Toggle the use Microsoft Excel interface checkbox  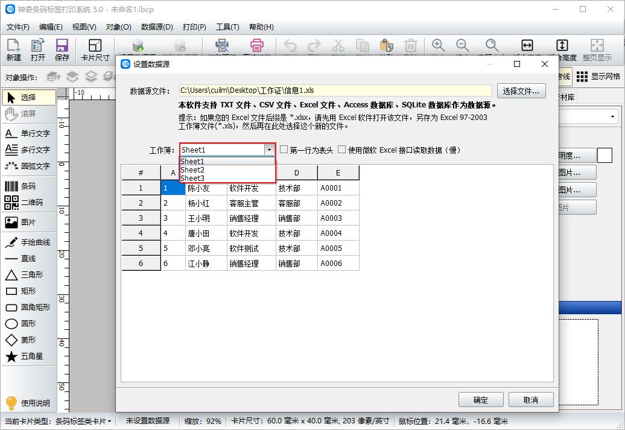coord(341,150)
